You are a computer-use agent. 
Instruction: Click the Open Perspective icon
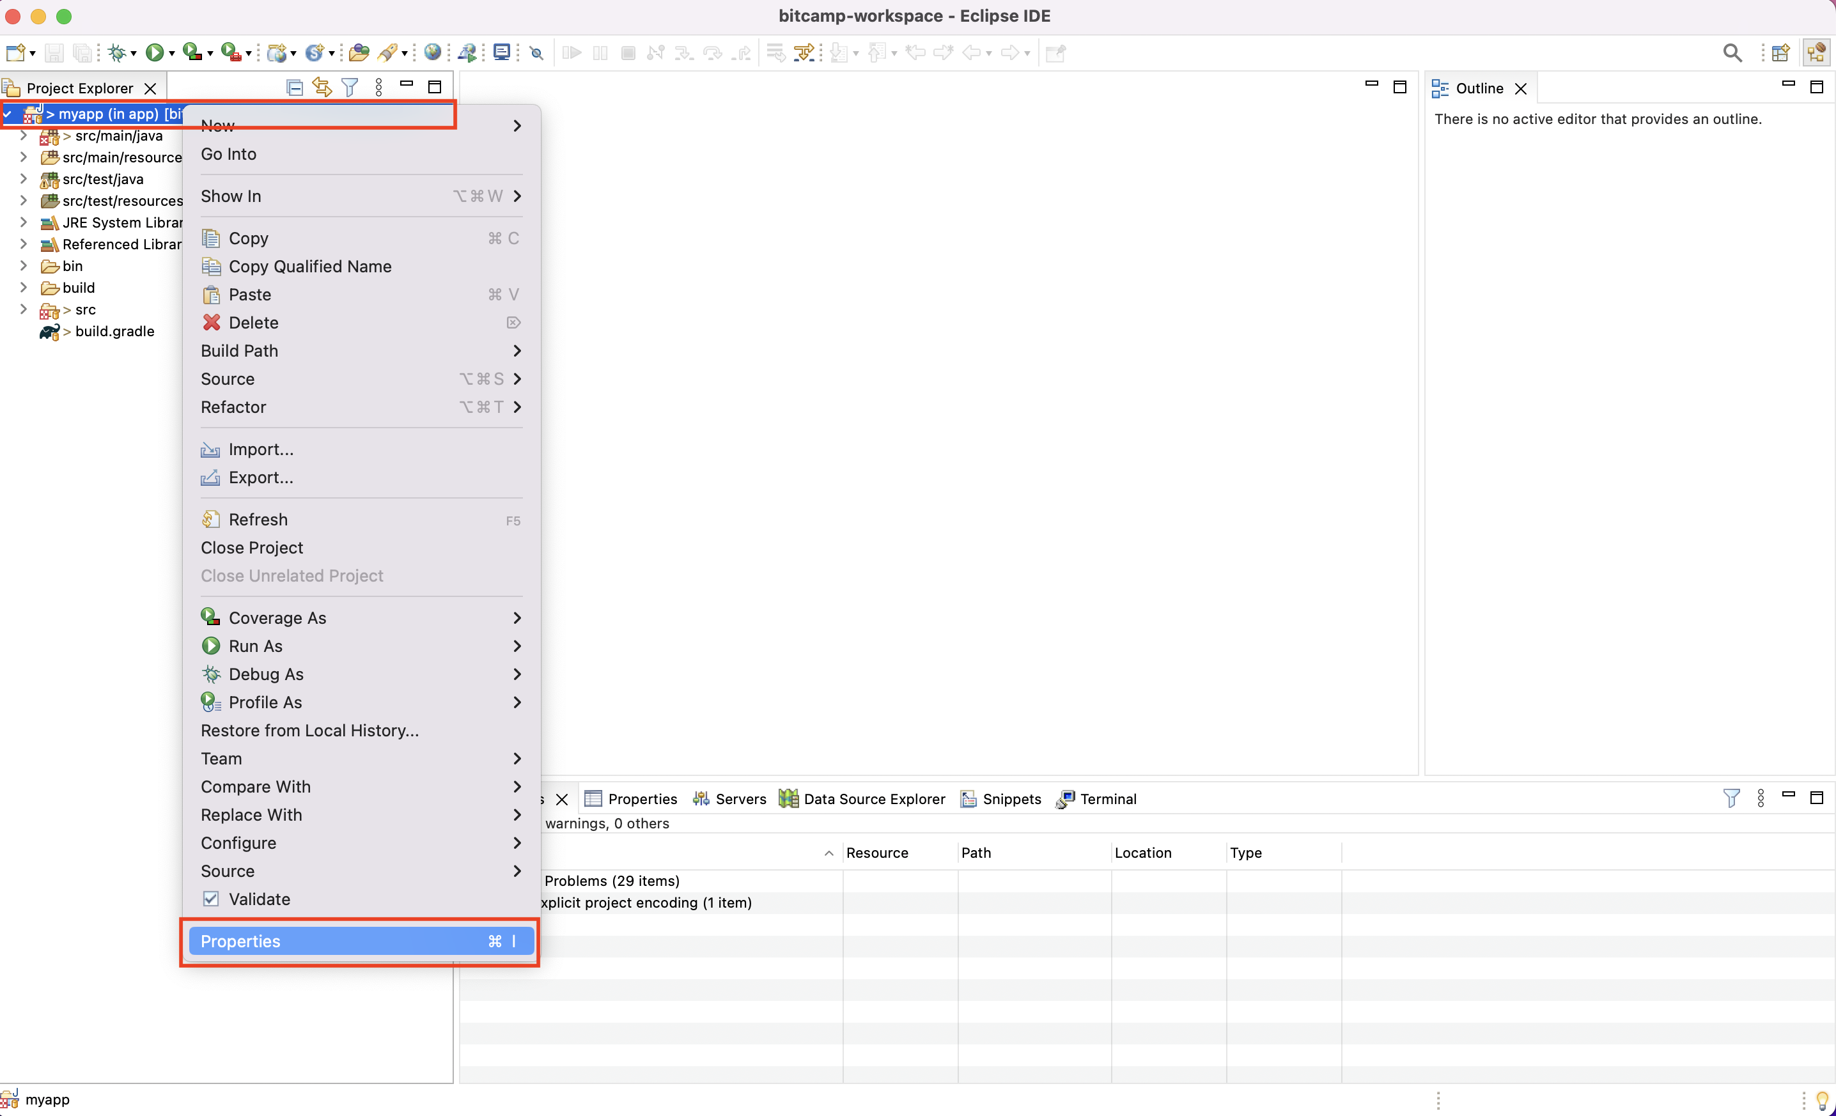(1781, 52)
